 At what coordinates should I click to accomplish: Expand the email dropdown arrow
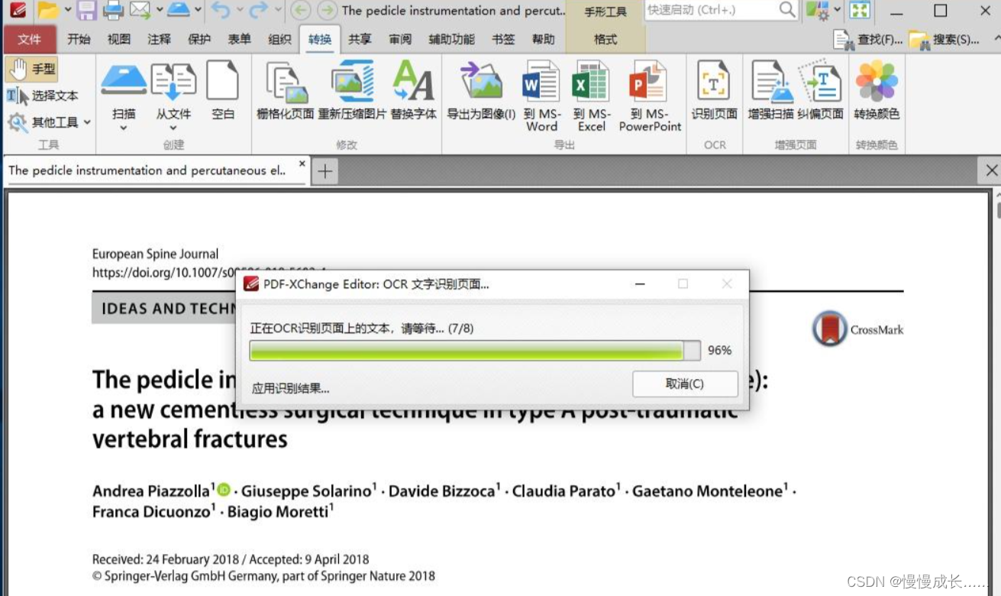pyautogui.click(x=160, y=10)
